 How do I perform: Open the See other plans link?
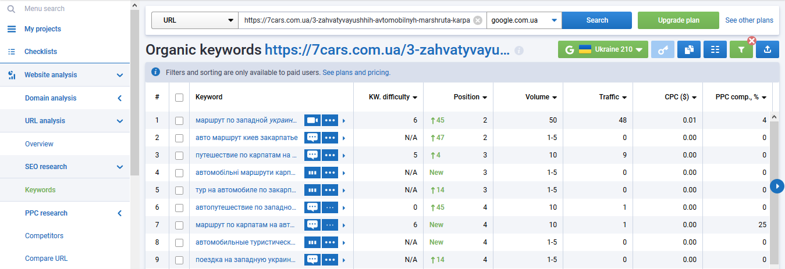[749, 20]
